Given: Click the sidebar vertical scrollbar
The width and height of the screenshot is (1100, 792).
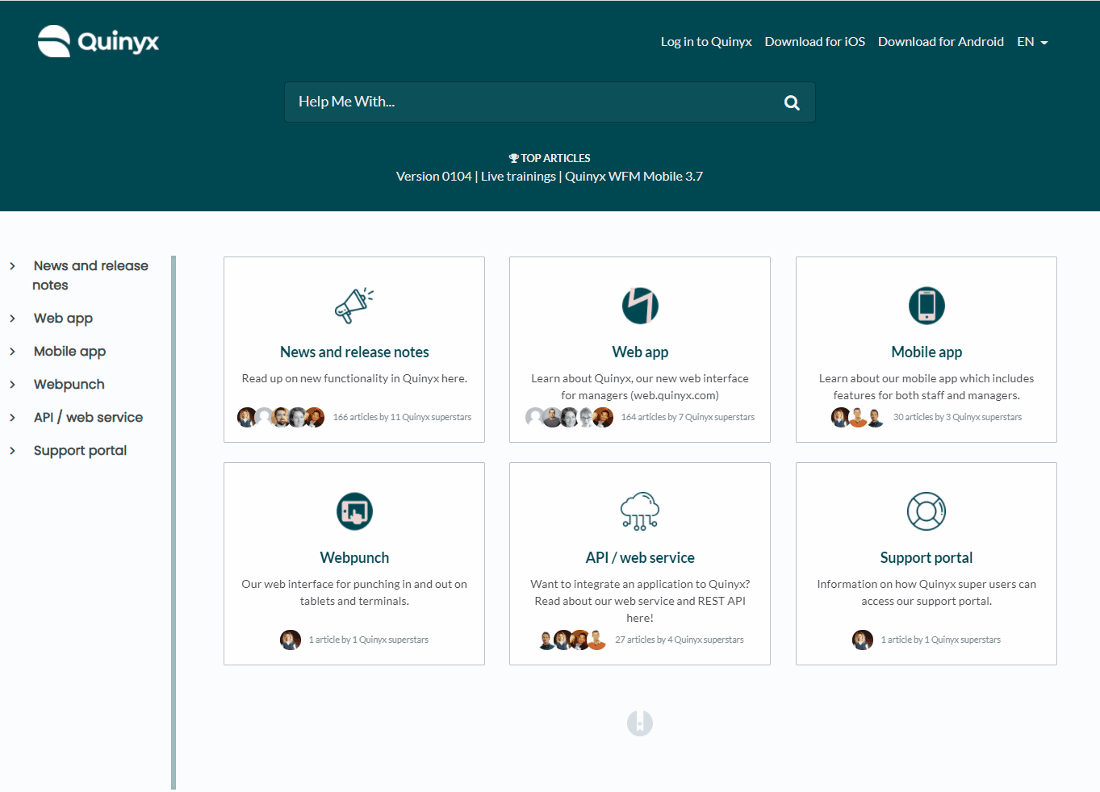Looking at the screenshot, I should (x=174, y=523).
